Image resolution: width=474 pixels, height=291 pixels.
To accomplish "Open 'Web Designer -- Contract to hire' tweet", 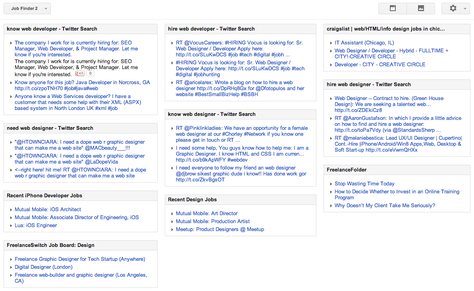I will click(389, 104).
